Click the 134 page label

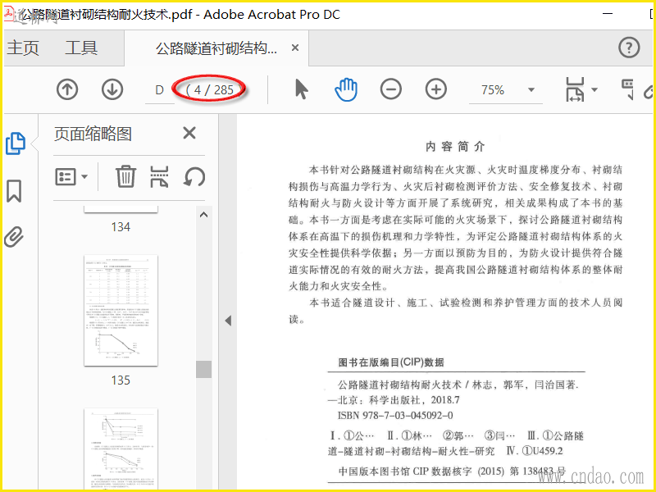(121, 227)
